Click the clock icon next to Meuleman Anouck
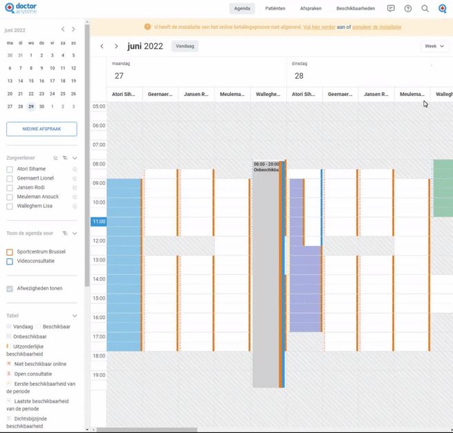The image size is (453, 433). point(75,197)
